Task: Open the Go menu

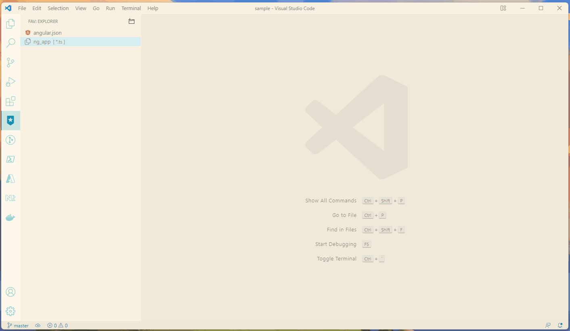Action: click(x=96, y=8)
